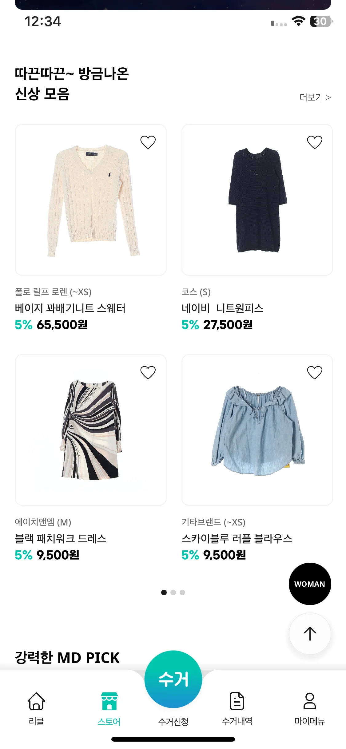The width and height of the screenshot is (346, 749).
Task: Open 블랙 패치워크 드레스 product title
Action: coord(61,538)
